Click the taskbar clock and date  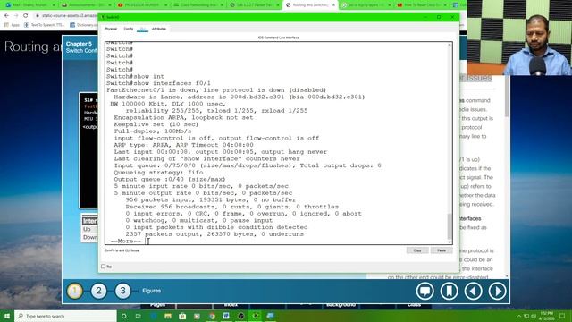tap(546, 316)
